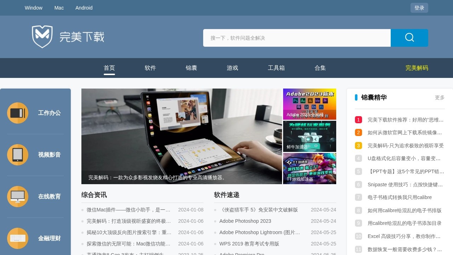Click the search input field

coord(297,38)
